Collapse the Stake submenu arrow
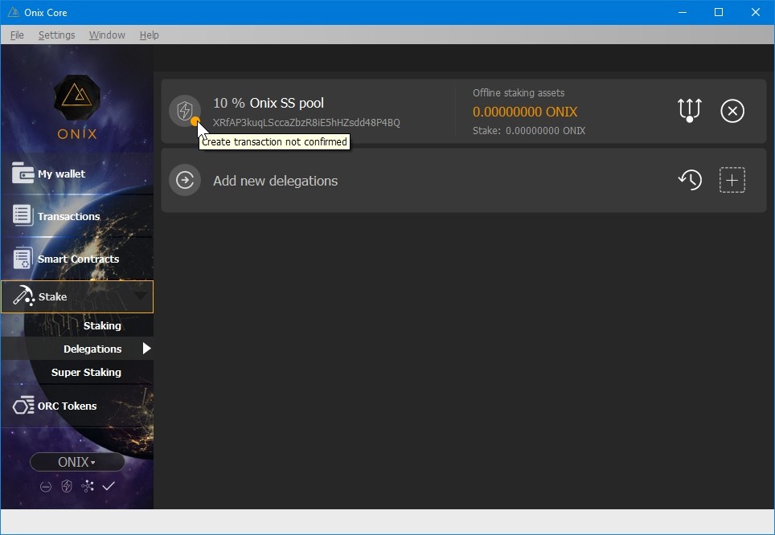The image size is (775, 535). (x=141, y=296)
